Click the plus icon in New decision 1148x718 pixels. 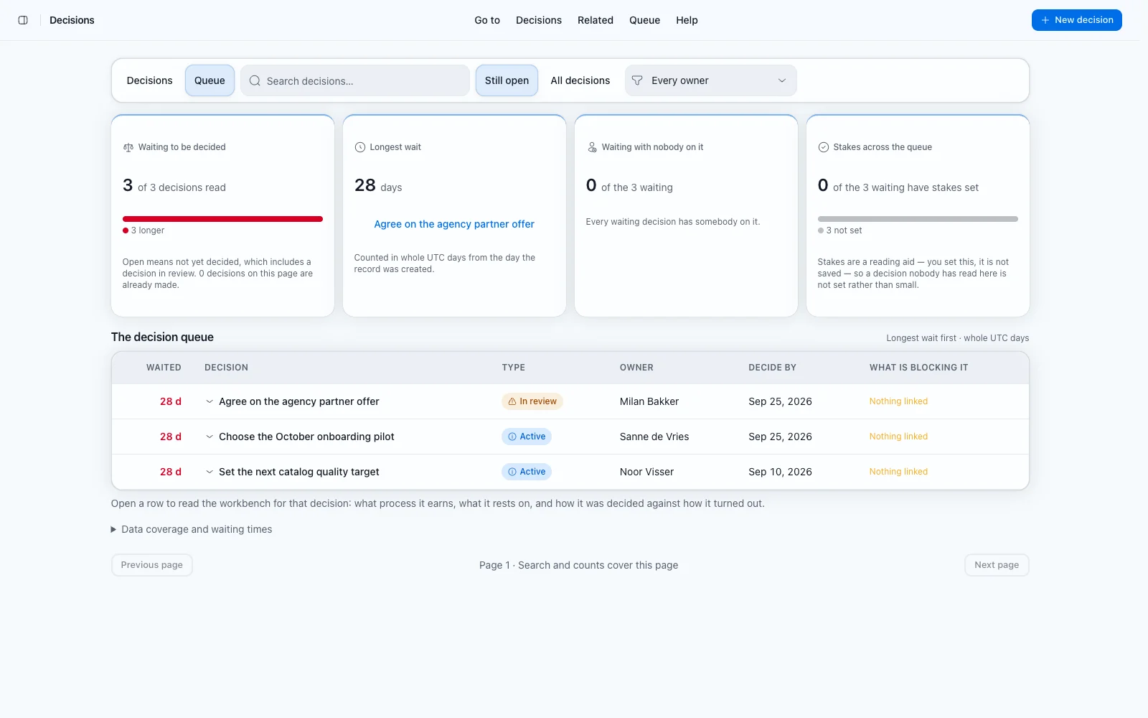coord(1045,20)
